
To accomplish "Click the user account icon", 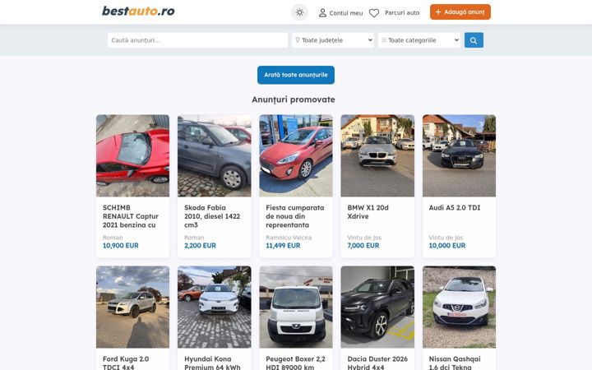I will point(322,13).
